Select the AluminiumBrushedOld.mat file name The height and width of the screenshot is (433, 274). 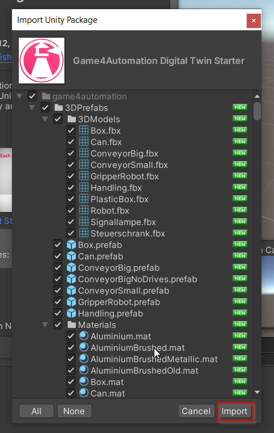coord(144,371)
